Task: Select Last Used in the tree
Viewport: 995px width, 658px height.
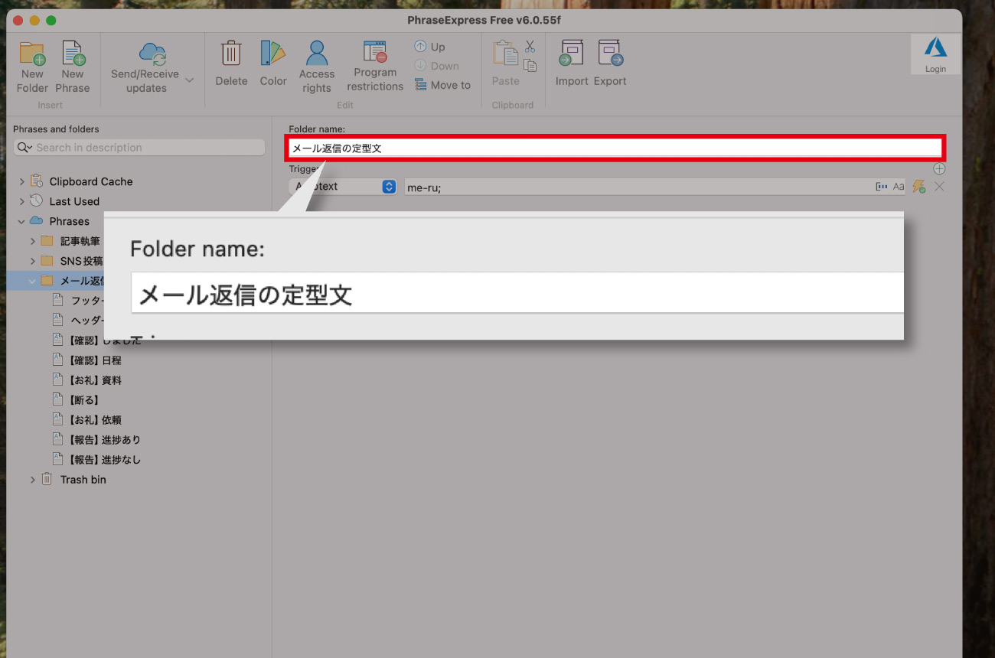Action: pos(74,201)
